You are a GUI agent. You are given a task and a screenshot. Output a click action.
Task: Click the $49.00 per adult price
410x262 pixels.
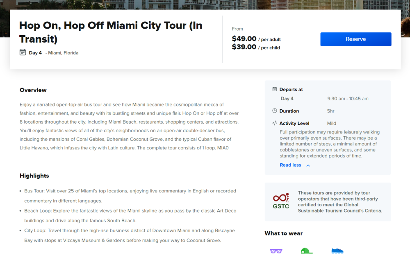tap(256, 39)
